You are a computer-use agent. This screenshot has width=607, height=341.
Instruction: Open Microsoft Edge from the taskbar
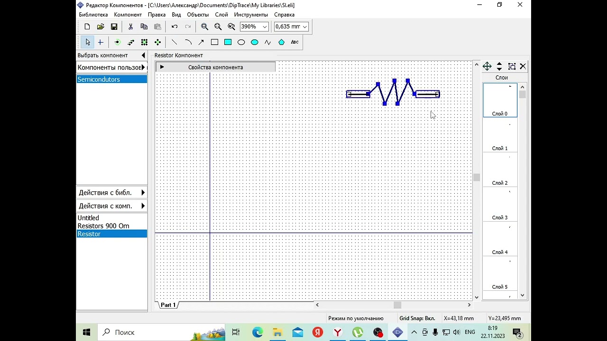click(x=258, y=332)
